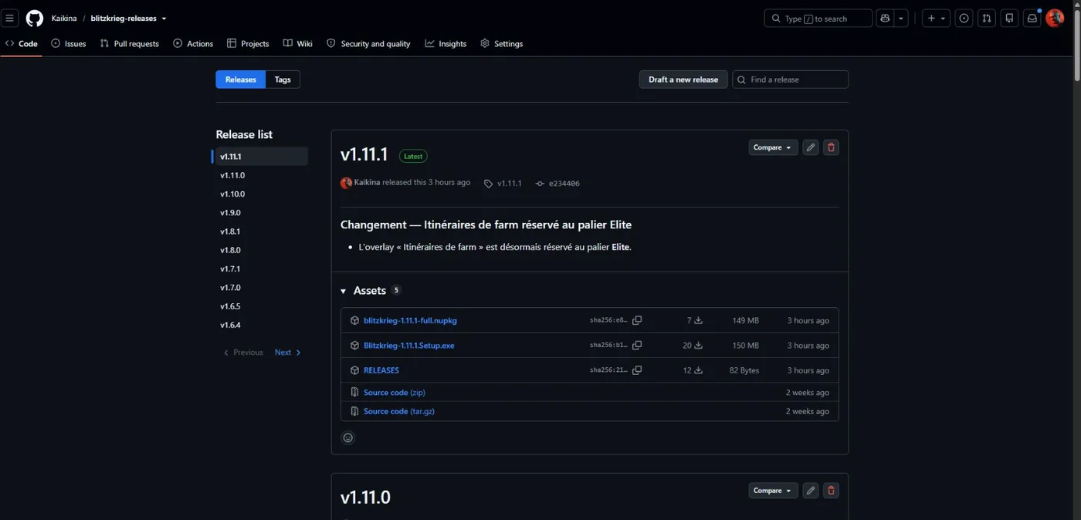
Task: Click the Latest release badge
Action: [413, 156]
